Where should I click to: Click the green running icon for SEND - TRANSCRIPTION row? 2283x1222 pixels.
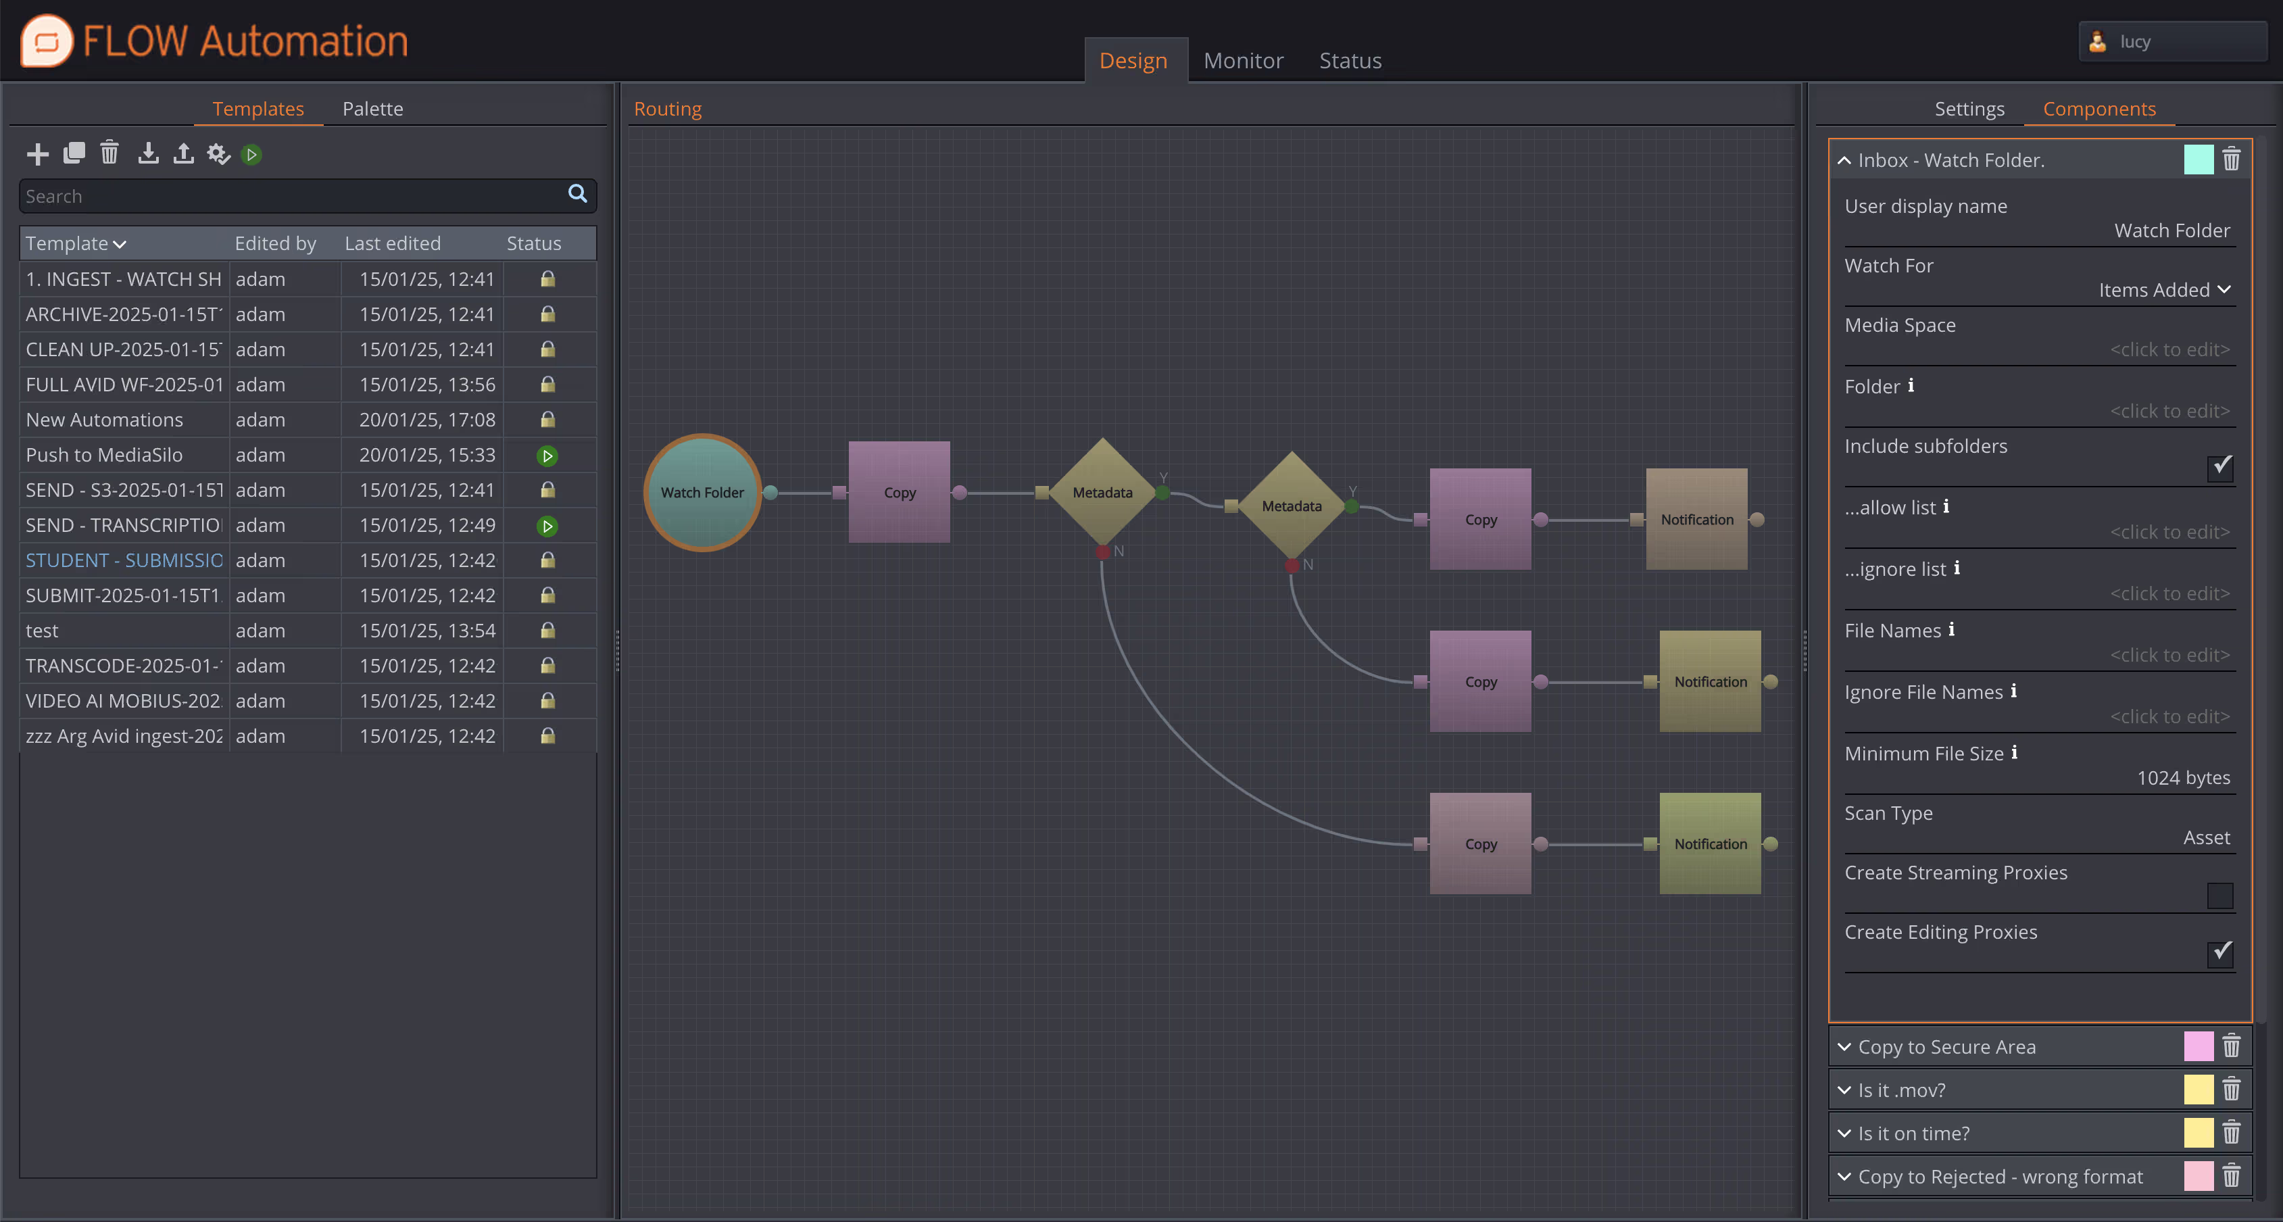[547, 527]
